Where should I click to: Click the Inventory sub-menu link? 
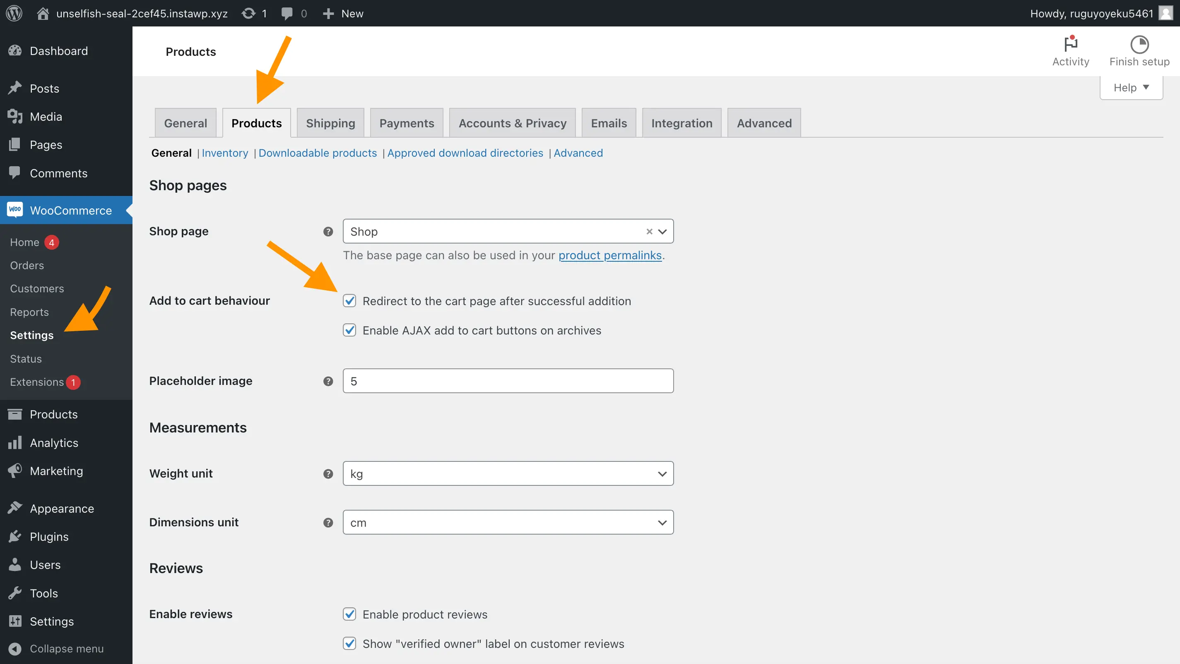[224, 152]
